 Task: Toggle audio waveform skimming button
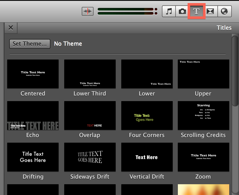[88, 11]
